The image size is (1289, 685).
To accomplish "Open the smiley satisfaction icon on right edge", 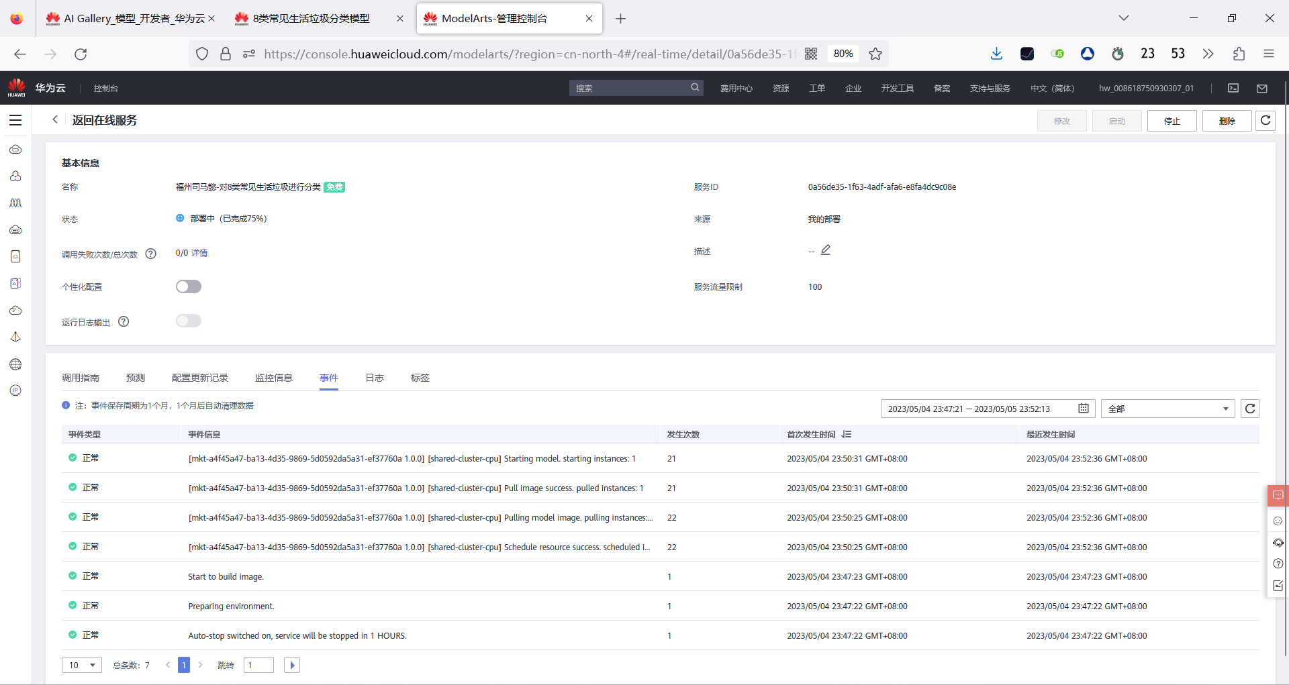I will tap(1278, 521).
